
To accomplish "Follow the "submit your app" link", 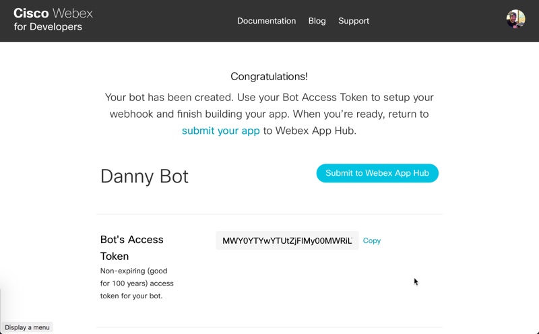I will (x=220, y=131).
